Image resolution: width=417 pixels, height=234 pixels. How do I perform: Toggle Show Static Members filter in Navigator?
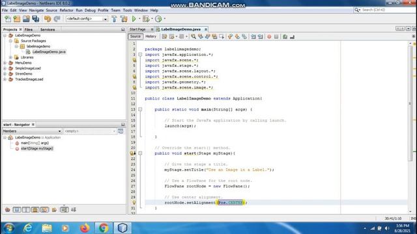(x=26, y=209)
